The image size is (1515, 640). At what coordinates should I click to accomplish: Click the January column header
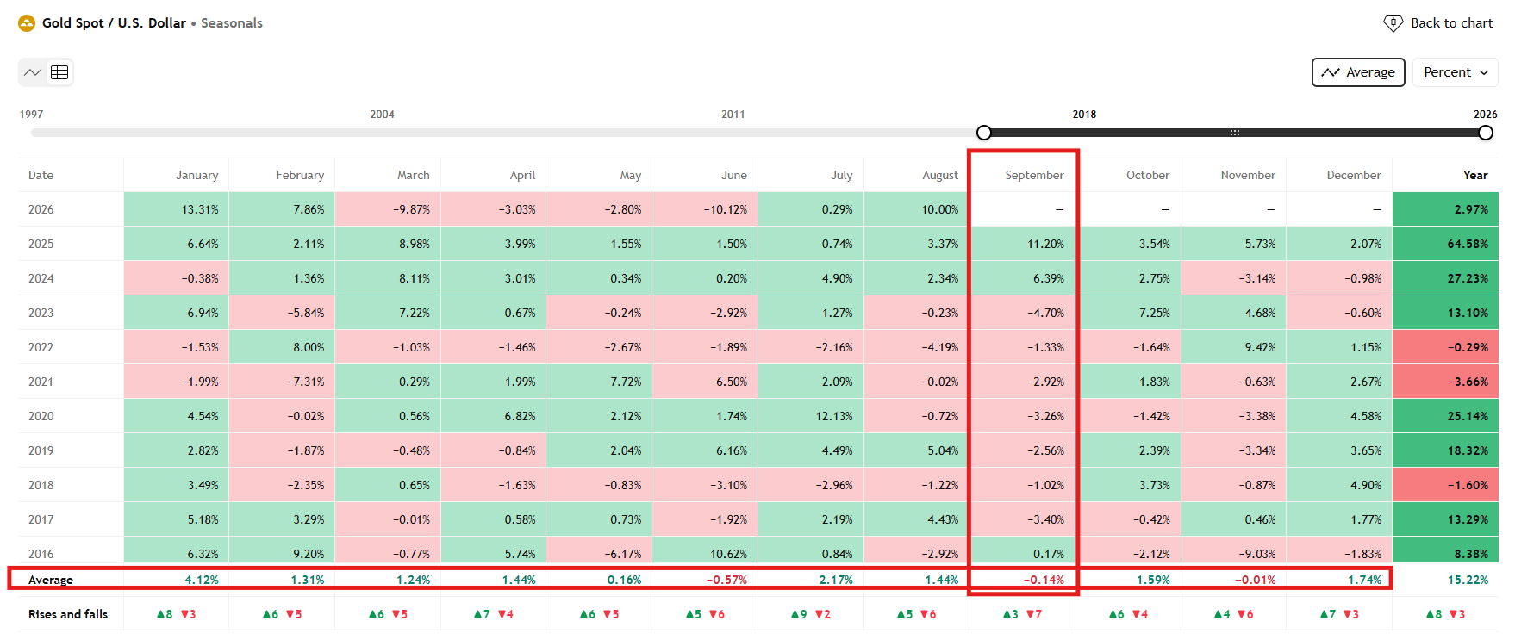point(196,175)
